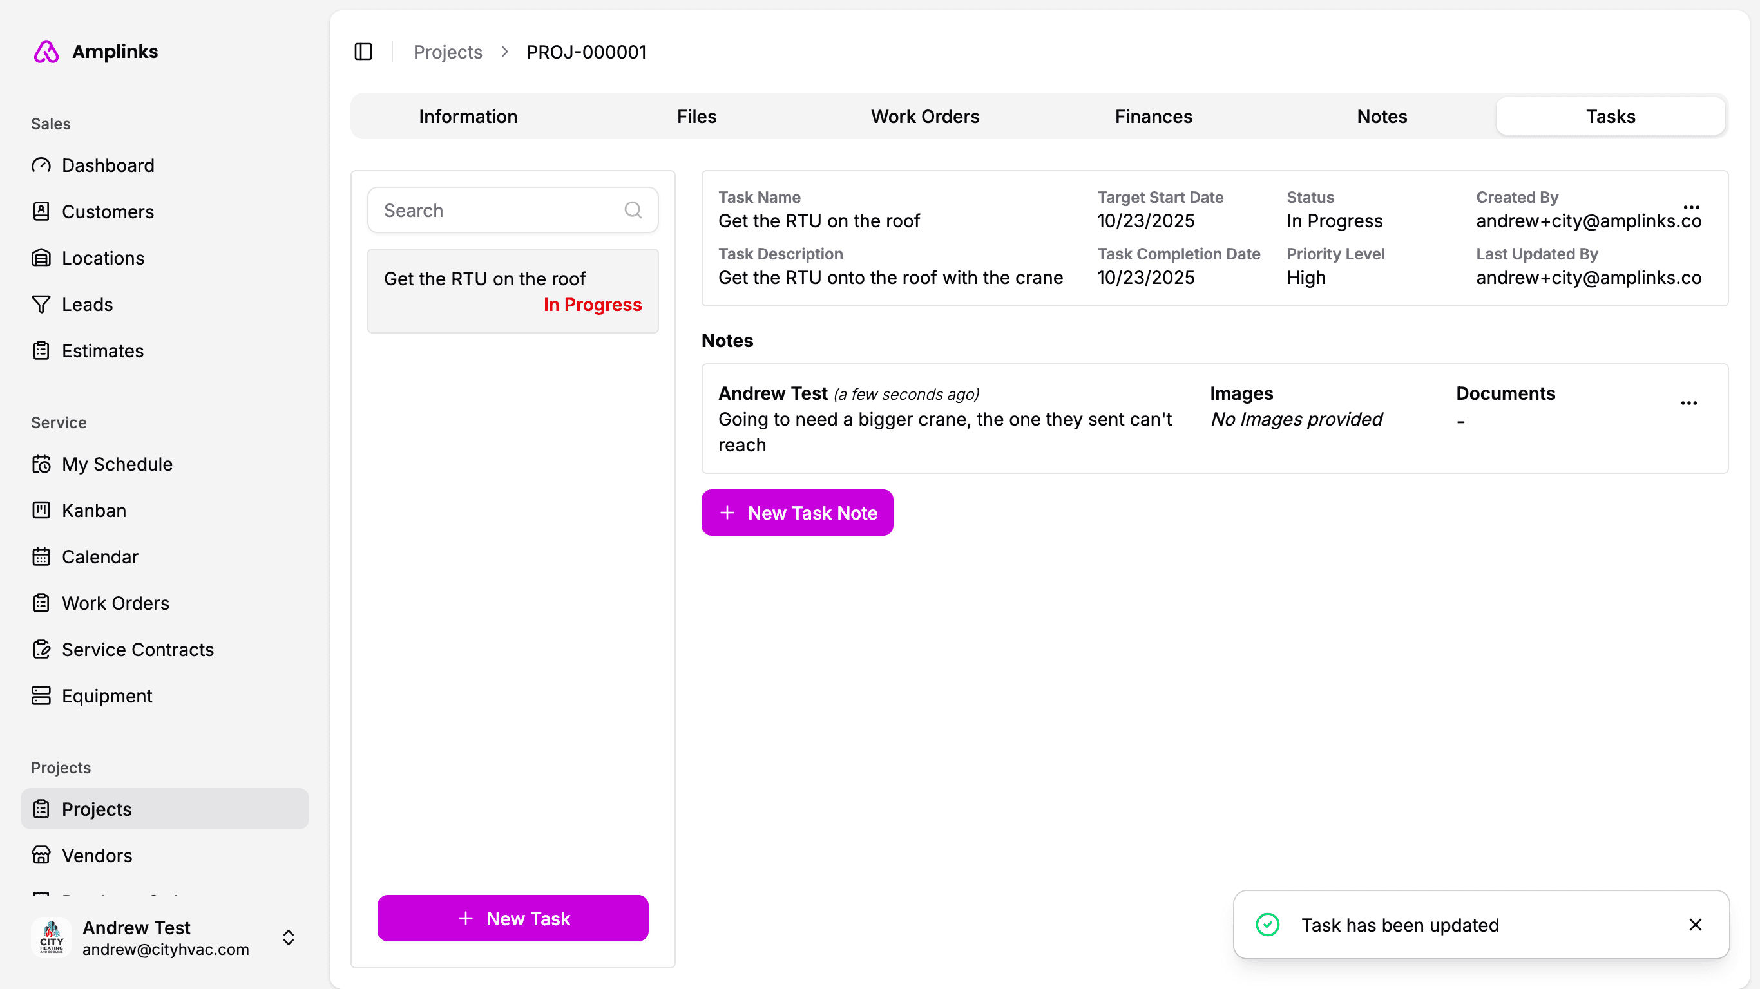
Task: Open the Leads funnel item
Action: pos(87,305)
